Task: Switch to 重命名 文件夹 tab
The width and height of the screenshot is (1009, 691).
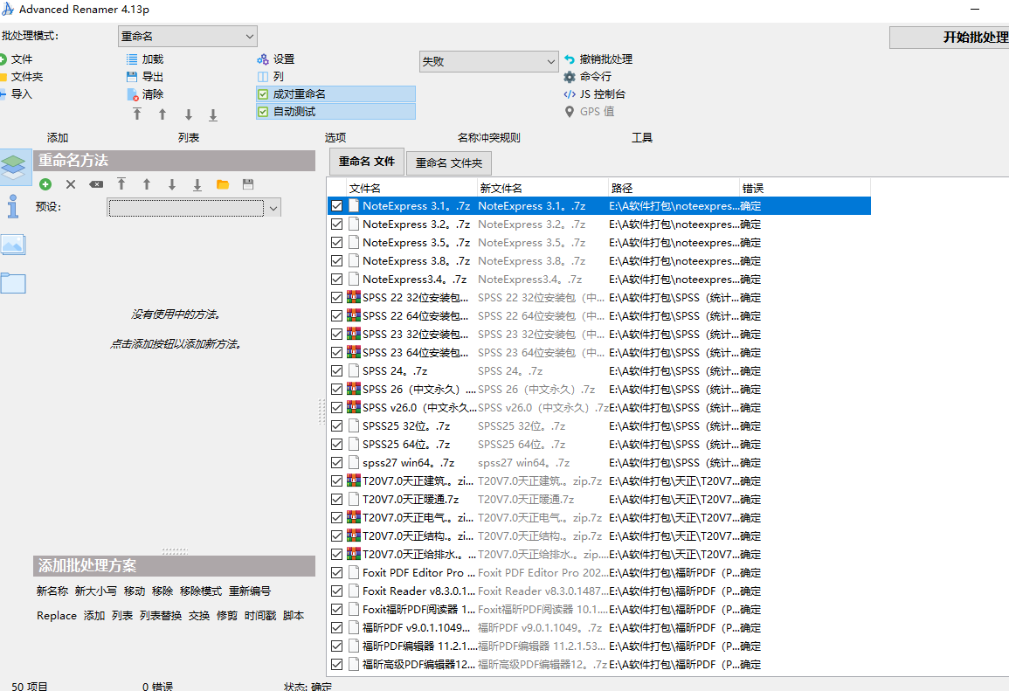Action: [x=448, y=163]
